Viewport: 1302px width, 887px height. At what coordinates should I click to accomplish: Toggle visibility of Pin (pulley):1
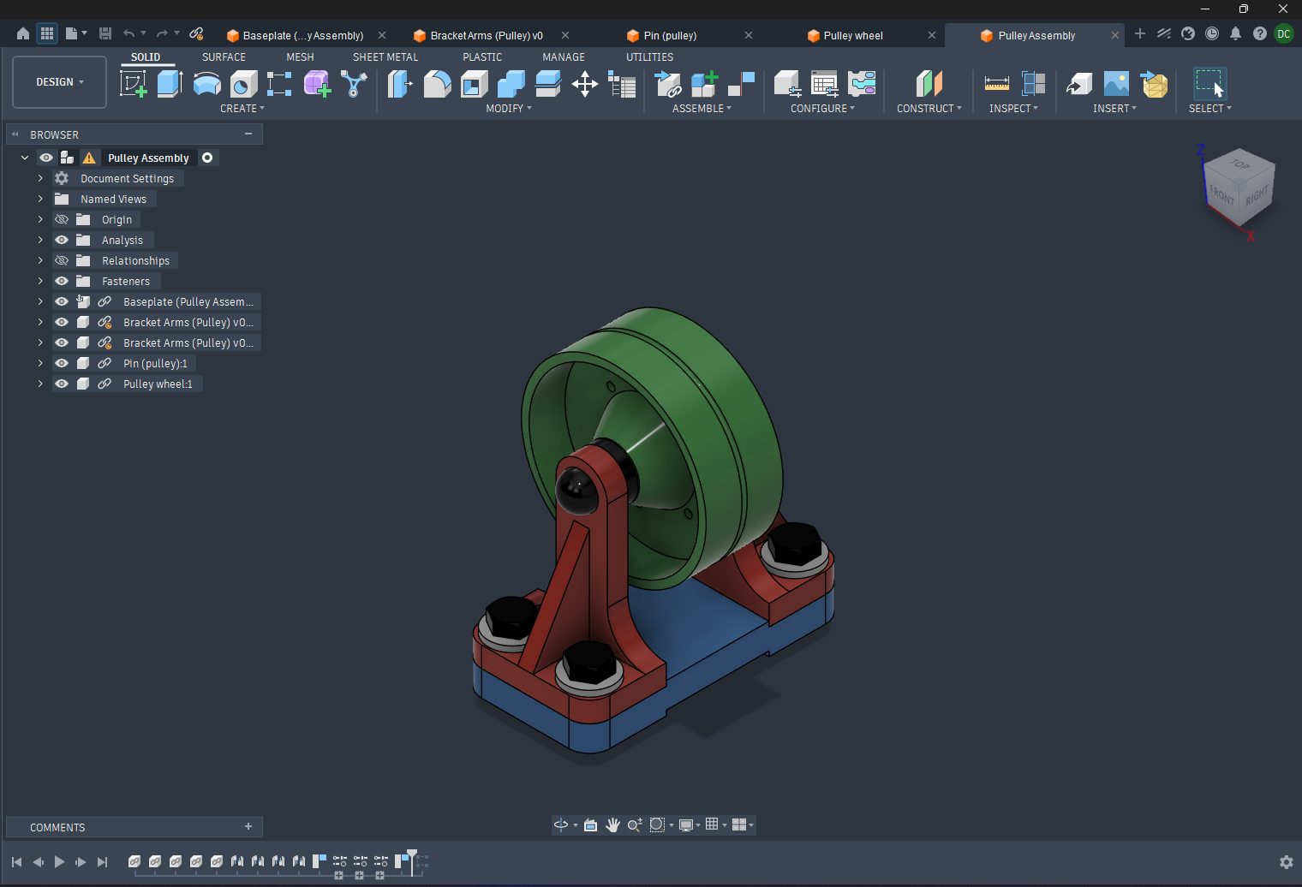(62, 364)
